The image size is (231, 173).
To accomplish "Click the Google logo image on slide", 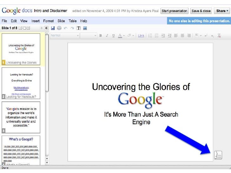I will click(141, 100).
